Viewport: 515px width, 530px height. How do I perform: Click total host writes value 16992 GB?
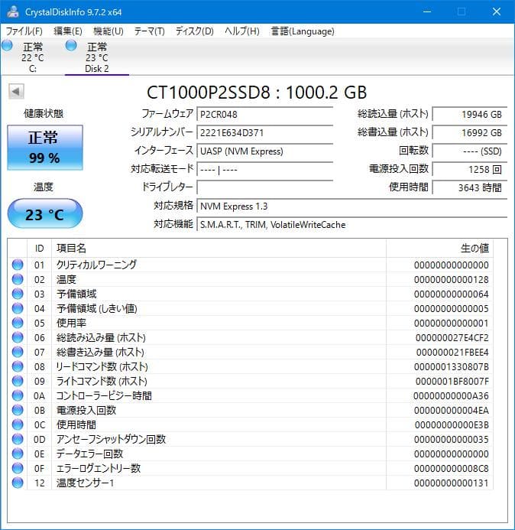(x=470, y=132)
